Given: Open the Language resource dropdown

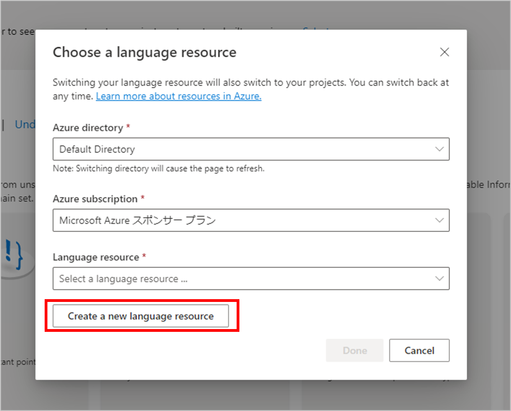Looking at the screenshot, I should (251, 278).
